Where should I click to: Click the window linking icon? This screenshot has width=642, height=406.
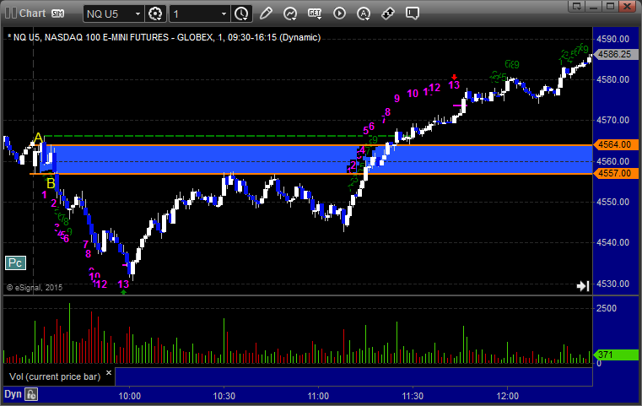(388, 14)
